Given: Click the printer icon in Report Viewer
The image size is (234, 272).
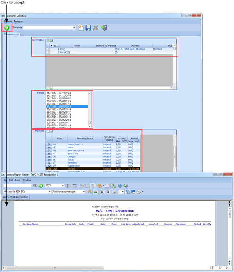Looking at the screenshot, I should click(x=139, y=192).
